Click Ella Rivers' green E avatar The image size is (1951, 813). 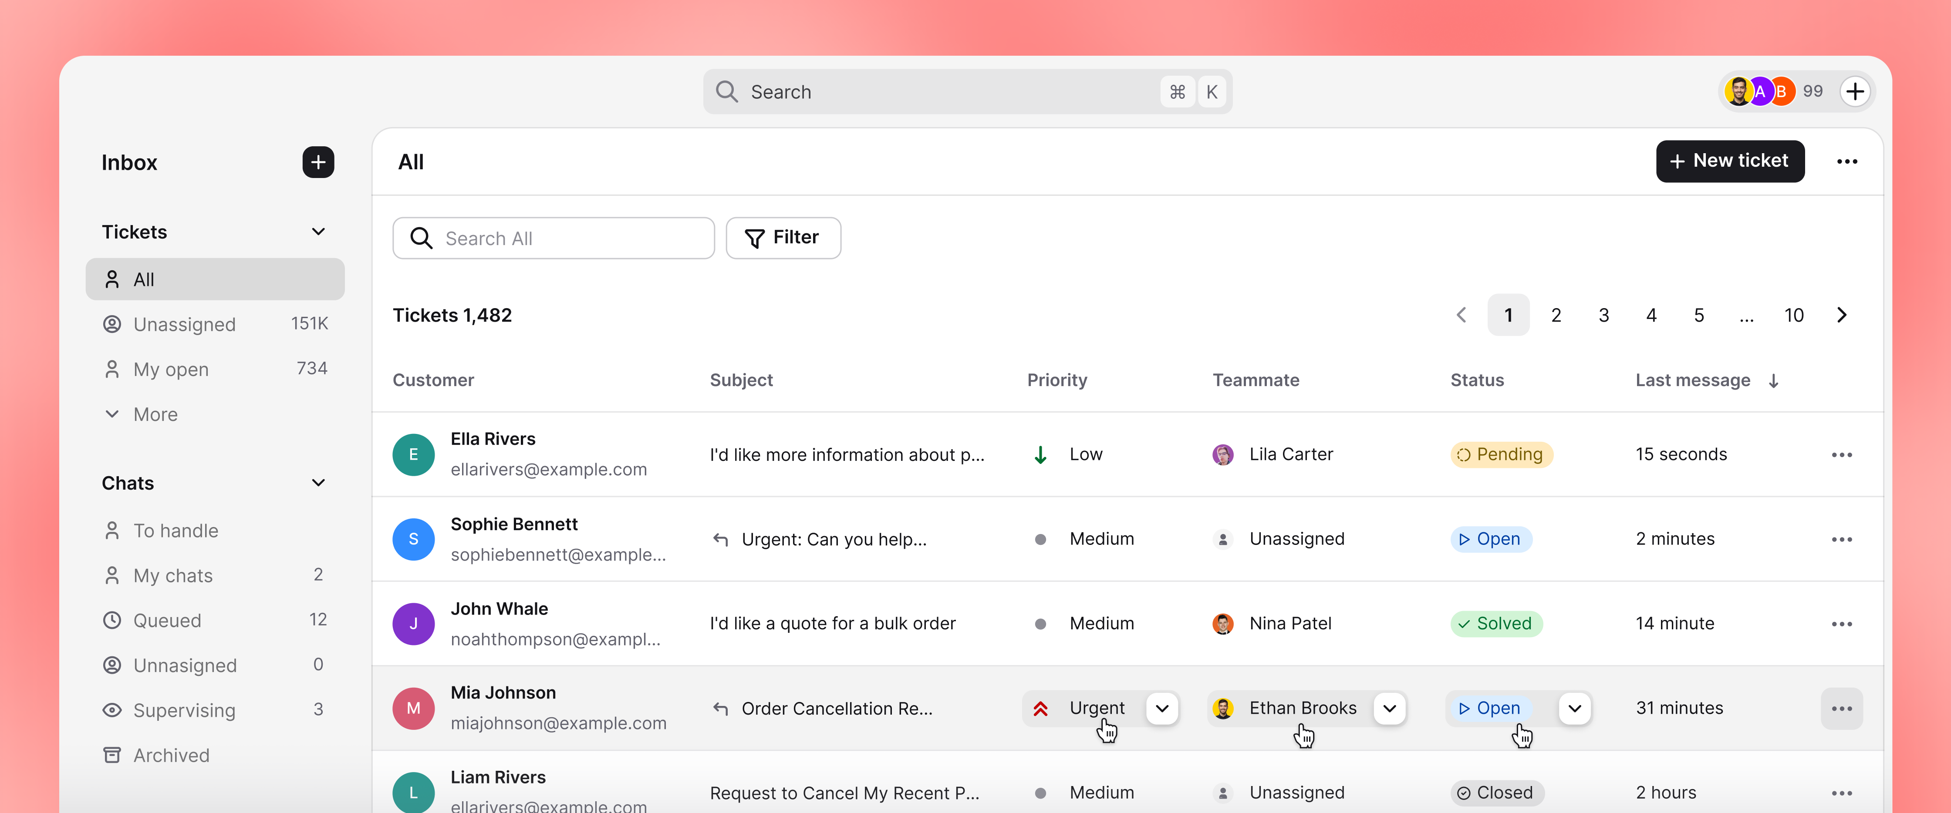click(413, 454)
